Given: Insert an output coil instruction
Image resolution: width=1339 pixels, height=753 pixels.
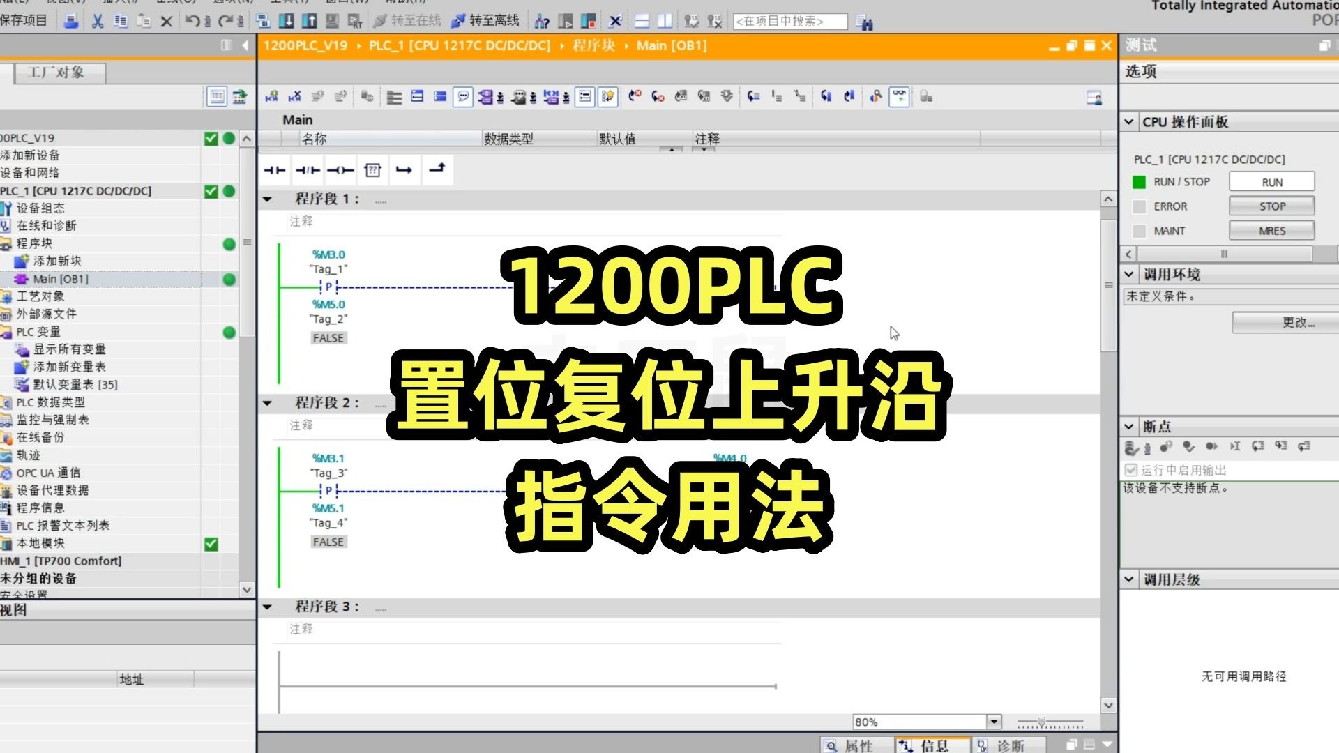Looking at the screenshot, I should (340, 170).
